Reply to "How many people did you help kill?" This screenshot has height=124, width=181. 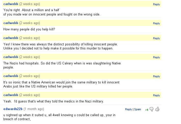(156, 23)
